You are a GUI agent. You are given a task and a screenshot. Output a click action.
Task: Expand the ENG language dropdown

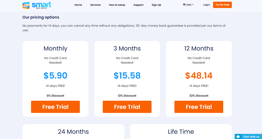[188, 5]
